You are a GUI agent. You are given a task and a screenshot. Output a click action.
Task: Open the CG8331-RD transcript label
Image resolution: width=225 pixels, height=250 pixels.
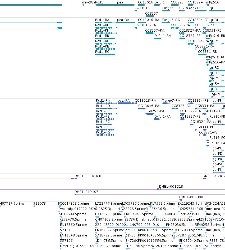(205, 25)
